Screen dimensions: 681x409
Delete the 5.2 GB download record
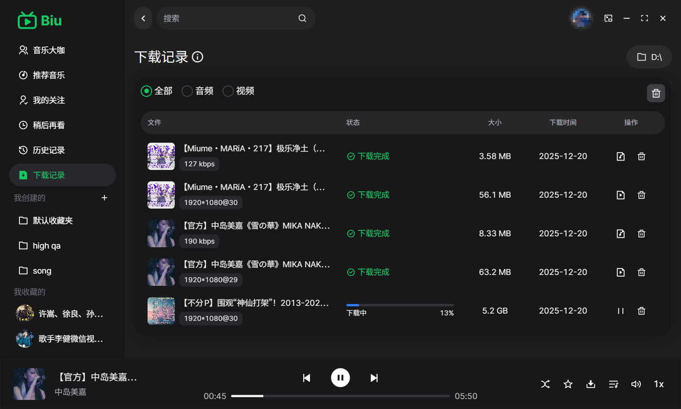tap(642, 311)
